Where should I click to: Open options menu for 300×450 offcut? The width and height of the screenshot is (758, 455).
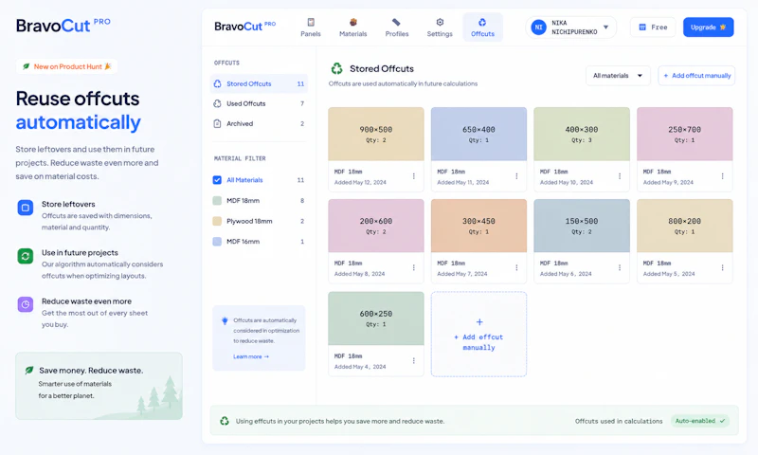(516, 268)
